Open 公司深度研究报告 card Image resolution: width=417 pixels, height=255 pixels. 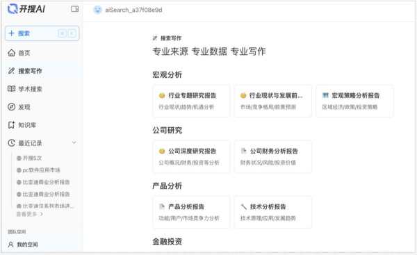click(x=191, y=156)
